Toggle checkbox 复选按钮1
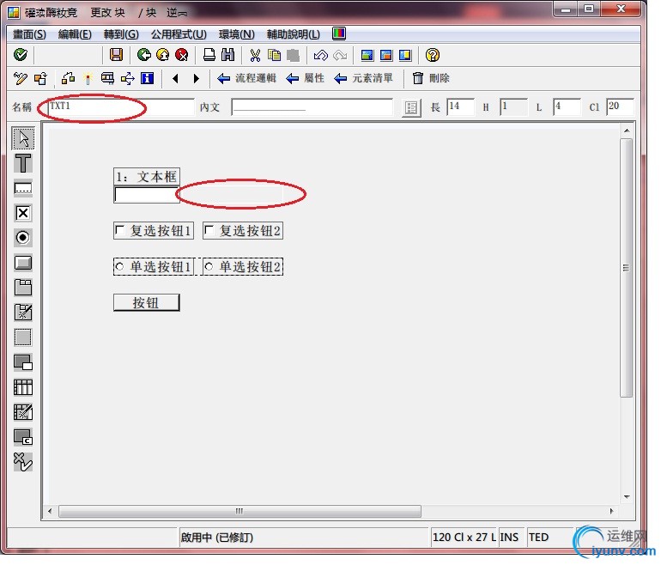This screenshot has height=565, width=661. [x=119, y=230]
